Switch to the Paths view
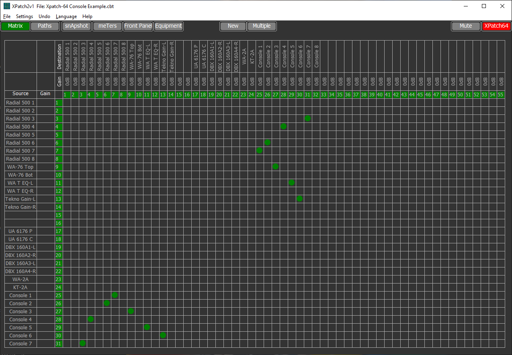Image resolution: width=512 pixels, height=355 pixels. point(44,26)
